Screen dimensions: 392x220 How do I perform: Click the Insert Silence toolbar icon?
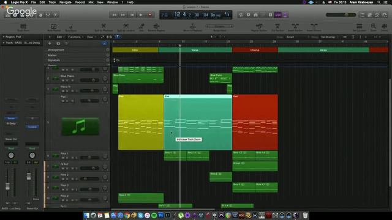point(314,27)
